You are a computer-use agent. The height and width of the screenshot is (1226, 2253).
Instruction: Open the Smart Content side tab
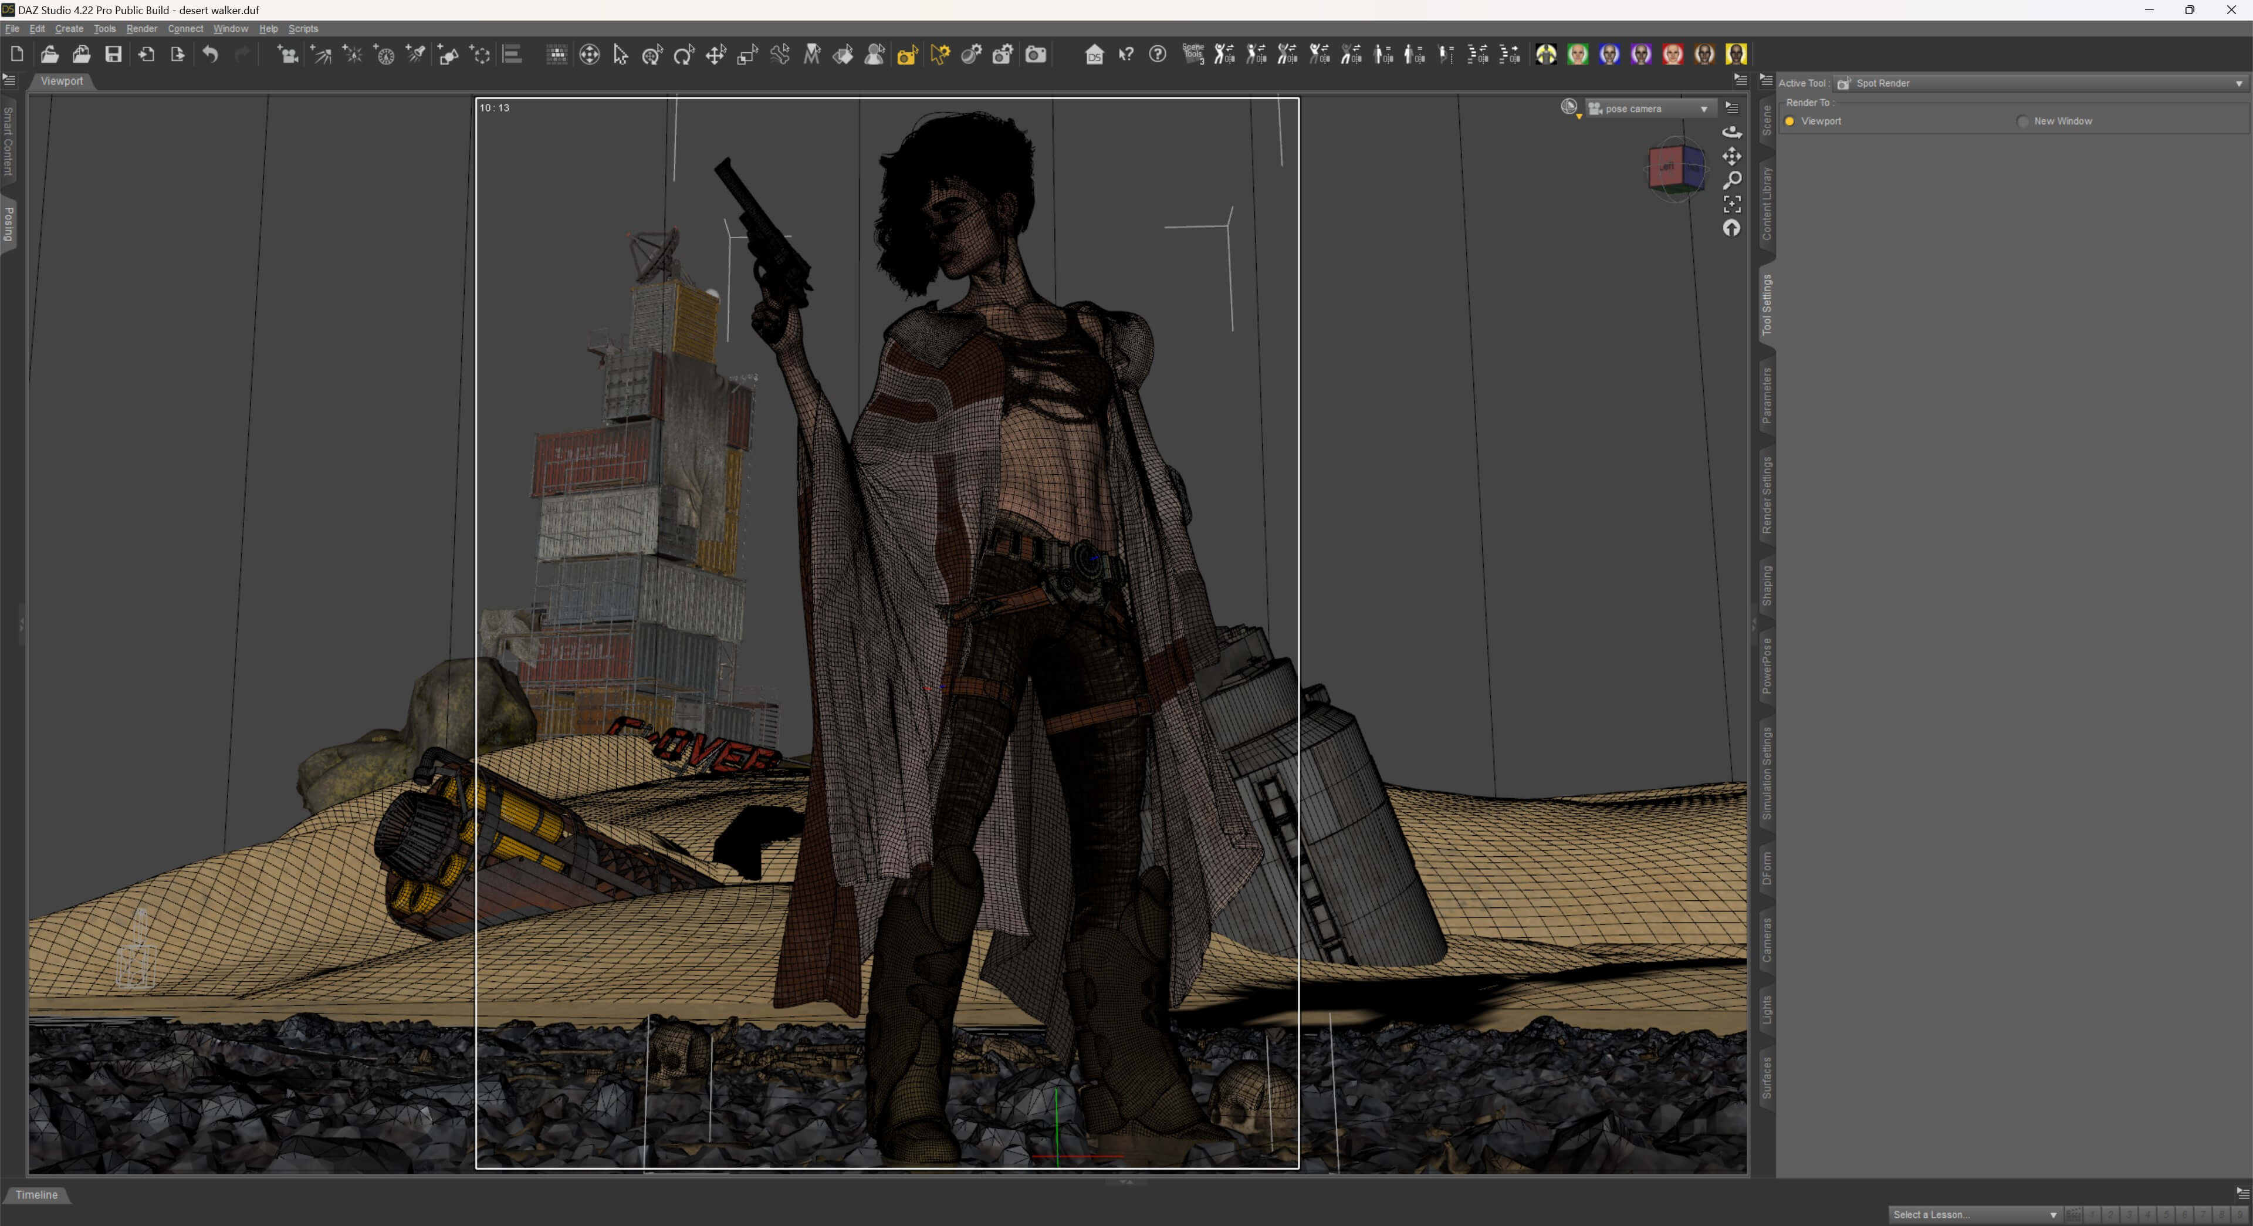8,141
